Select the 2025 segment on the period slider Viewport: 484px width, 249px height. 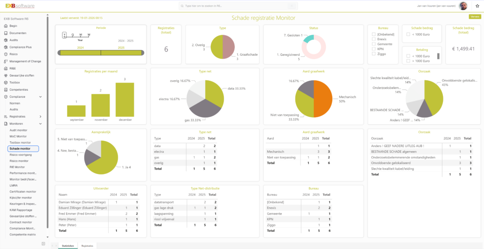click(x=121, y=52)
